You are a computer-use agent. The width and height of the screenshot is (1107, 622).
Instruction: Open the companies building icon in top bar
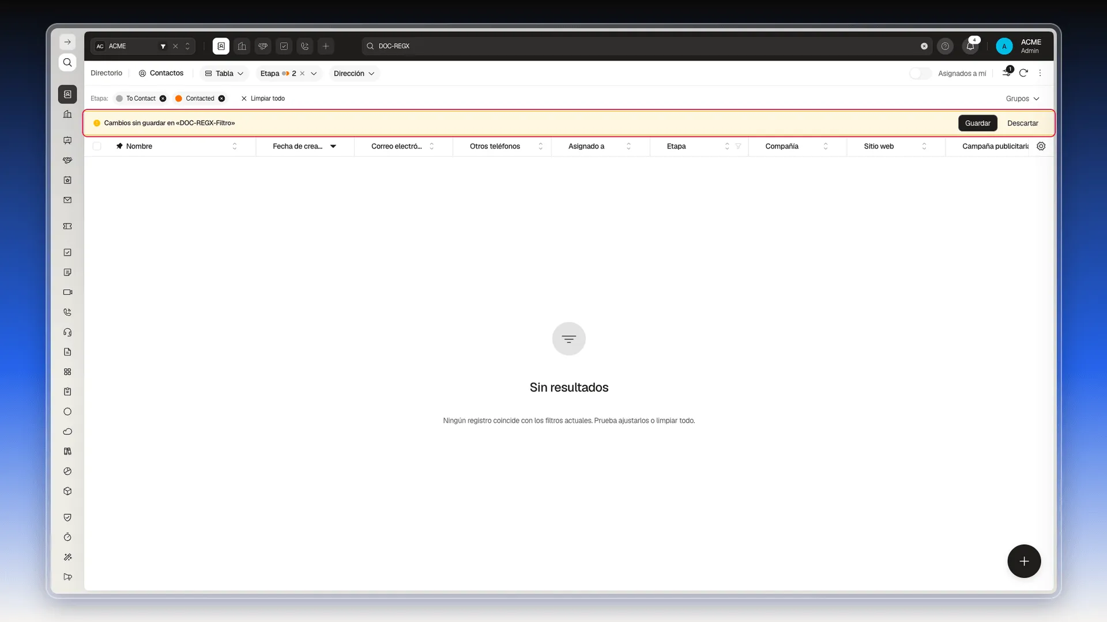(242, 46)
